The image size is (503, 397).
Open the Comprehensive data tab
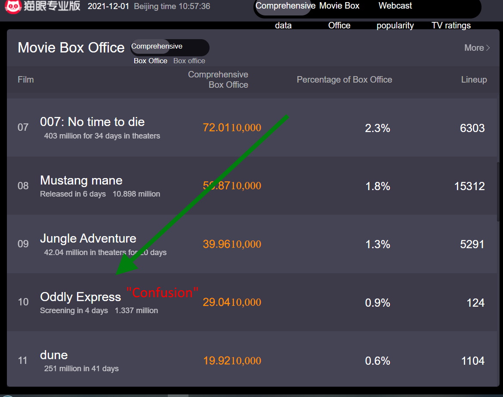pos(284,15)
